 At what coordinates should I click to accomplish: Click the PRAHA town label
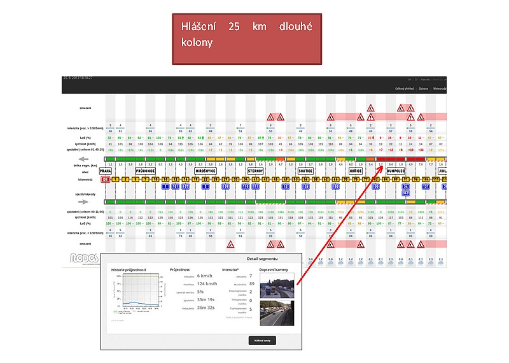106,171
